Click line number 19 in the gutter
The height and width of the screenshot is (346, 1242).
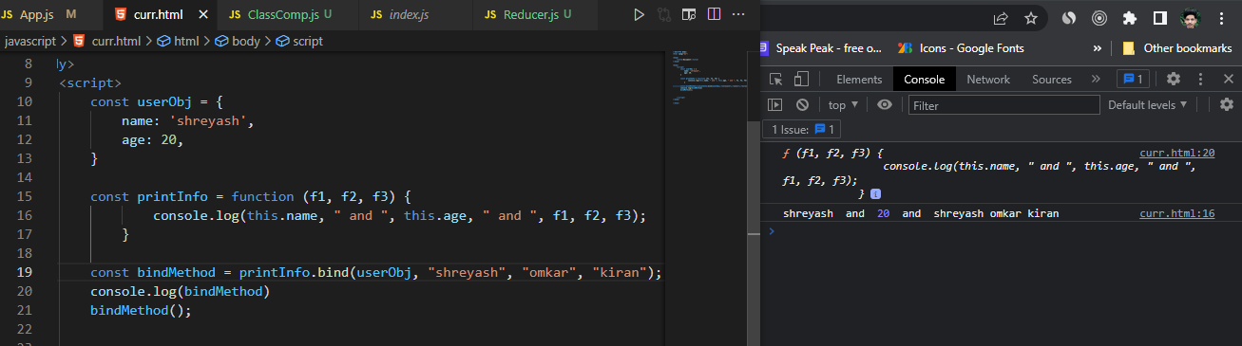pyautogui.click(x=25, y=272)
